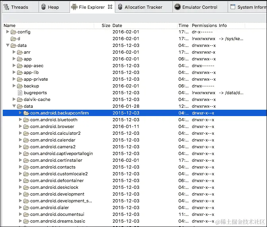Click the com.android.calculator2 folder icon
Image resolution: width=267 pixels, height=227 pixels.
(26, 134)
